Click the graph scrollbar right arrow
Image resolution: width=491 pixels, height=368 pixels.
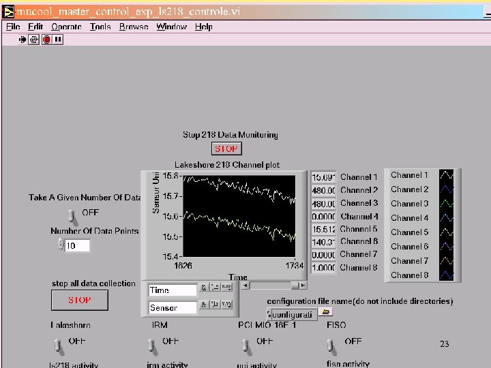tap(303, 285)
